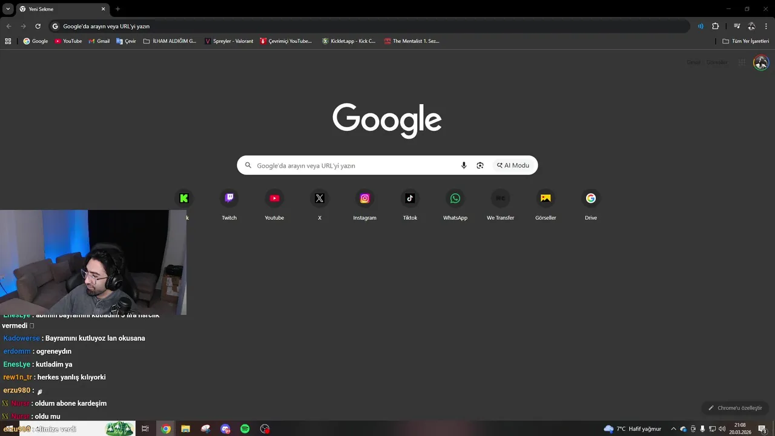The image size is (775, 436).
Task: Open the YouTube bookmark
Action: tap(68, 41)
